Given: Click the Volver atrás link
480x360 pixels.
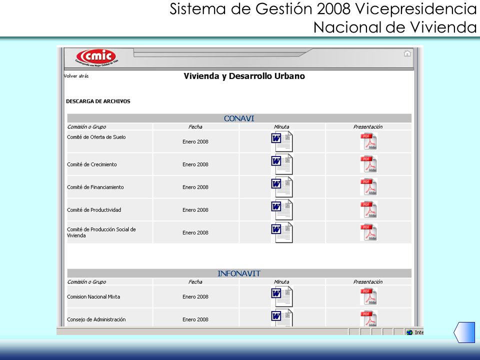Looking at the screenshot, I should click(x=76, y=76).
